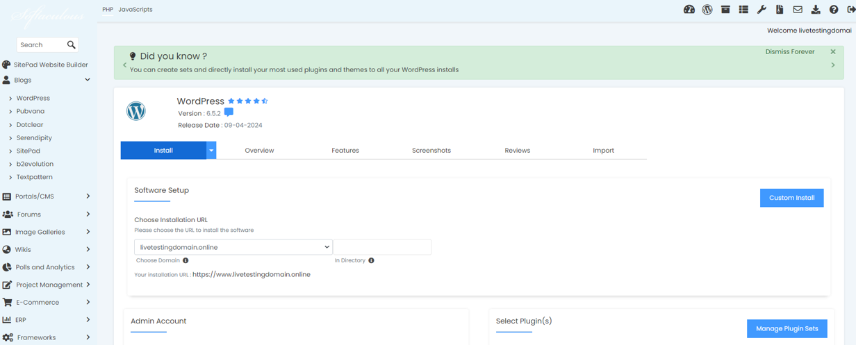Click the large WordPress logo

click(x=136, y=111)
